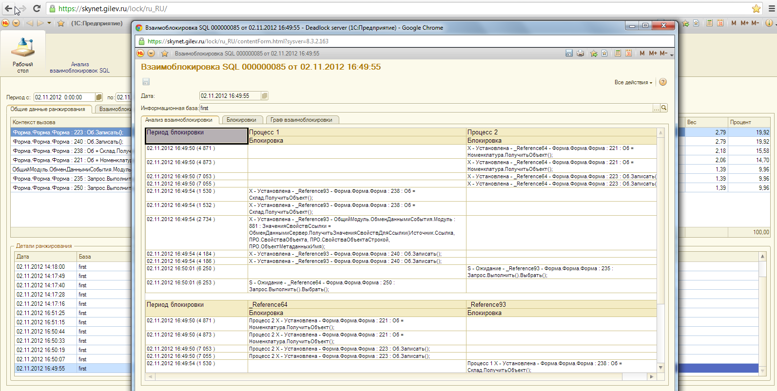The image size is (777, 391).
Task: Click down arrow of the popup table's vertical scrollbar
Action: pos(661,368)
